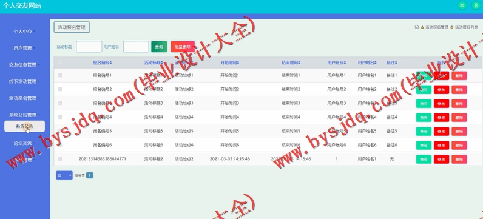Check the row 报名编号3 checkbox
Image resolution: width=483 pixels, height=219 pixels.
coord(61,103)
